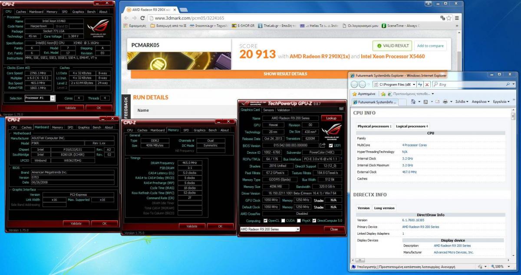Open SceneTime bookmark

[x=400, y=26]
